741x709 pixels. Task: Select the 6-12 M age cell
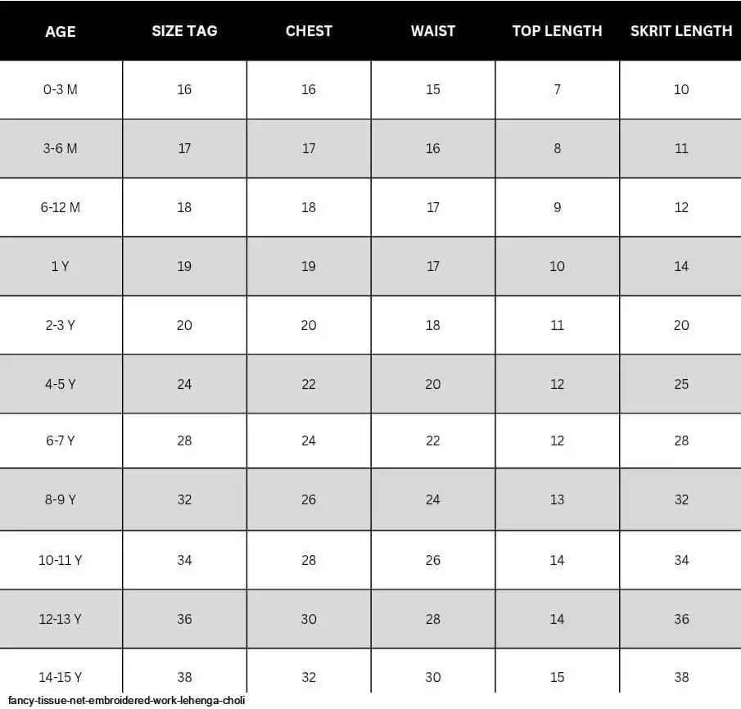pos(61,207)
